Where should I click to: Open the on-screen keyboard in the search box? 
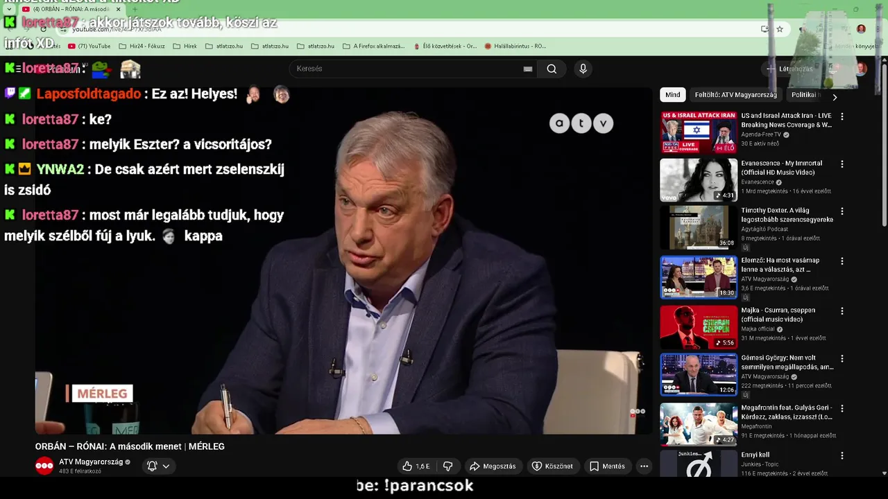pyautogui.click(x=528, y=69)
